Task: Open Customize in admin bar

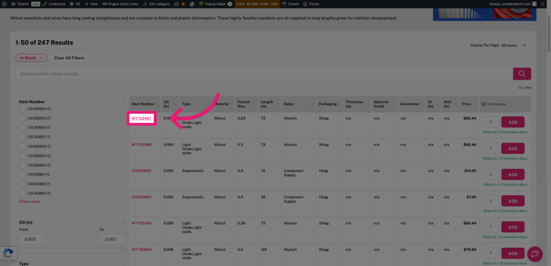Action: click(x=54, y=4)
